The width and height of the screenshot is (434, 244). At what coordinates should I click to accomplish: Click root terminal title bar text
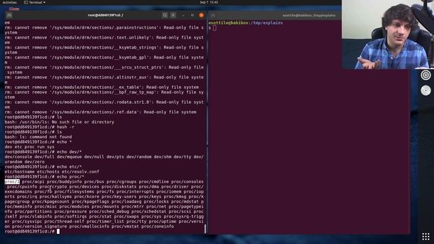pyautogui.click(x=106, y=15)
